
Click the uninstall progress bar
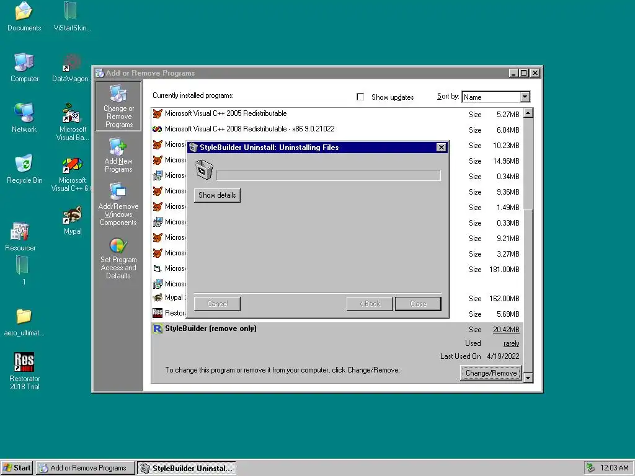click(x=329, y=175)
